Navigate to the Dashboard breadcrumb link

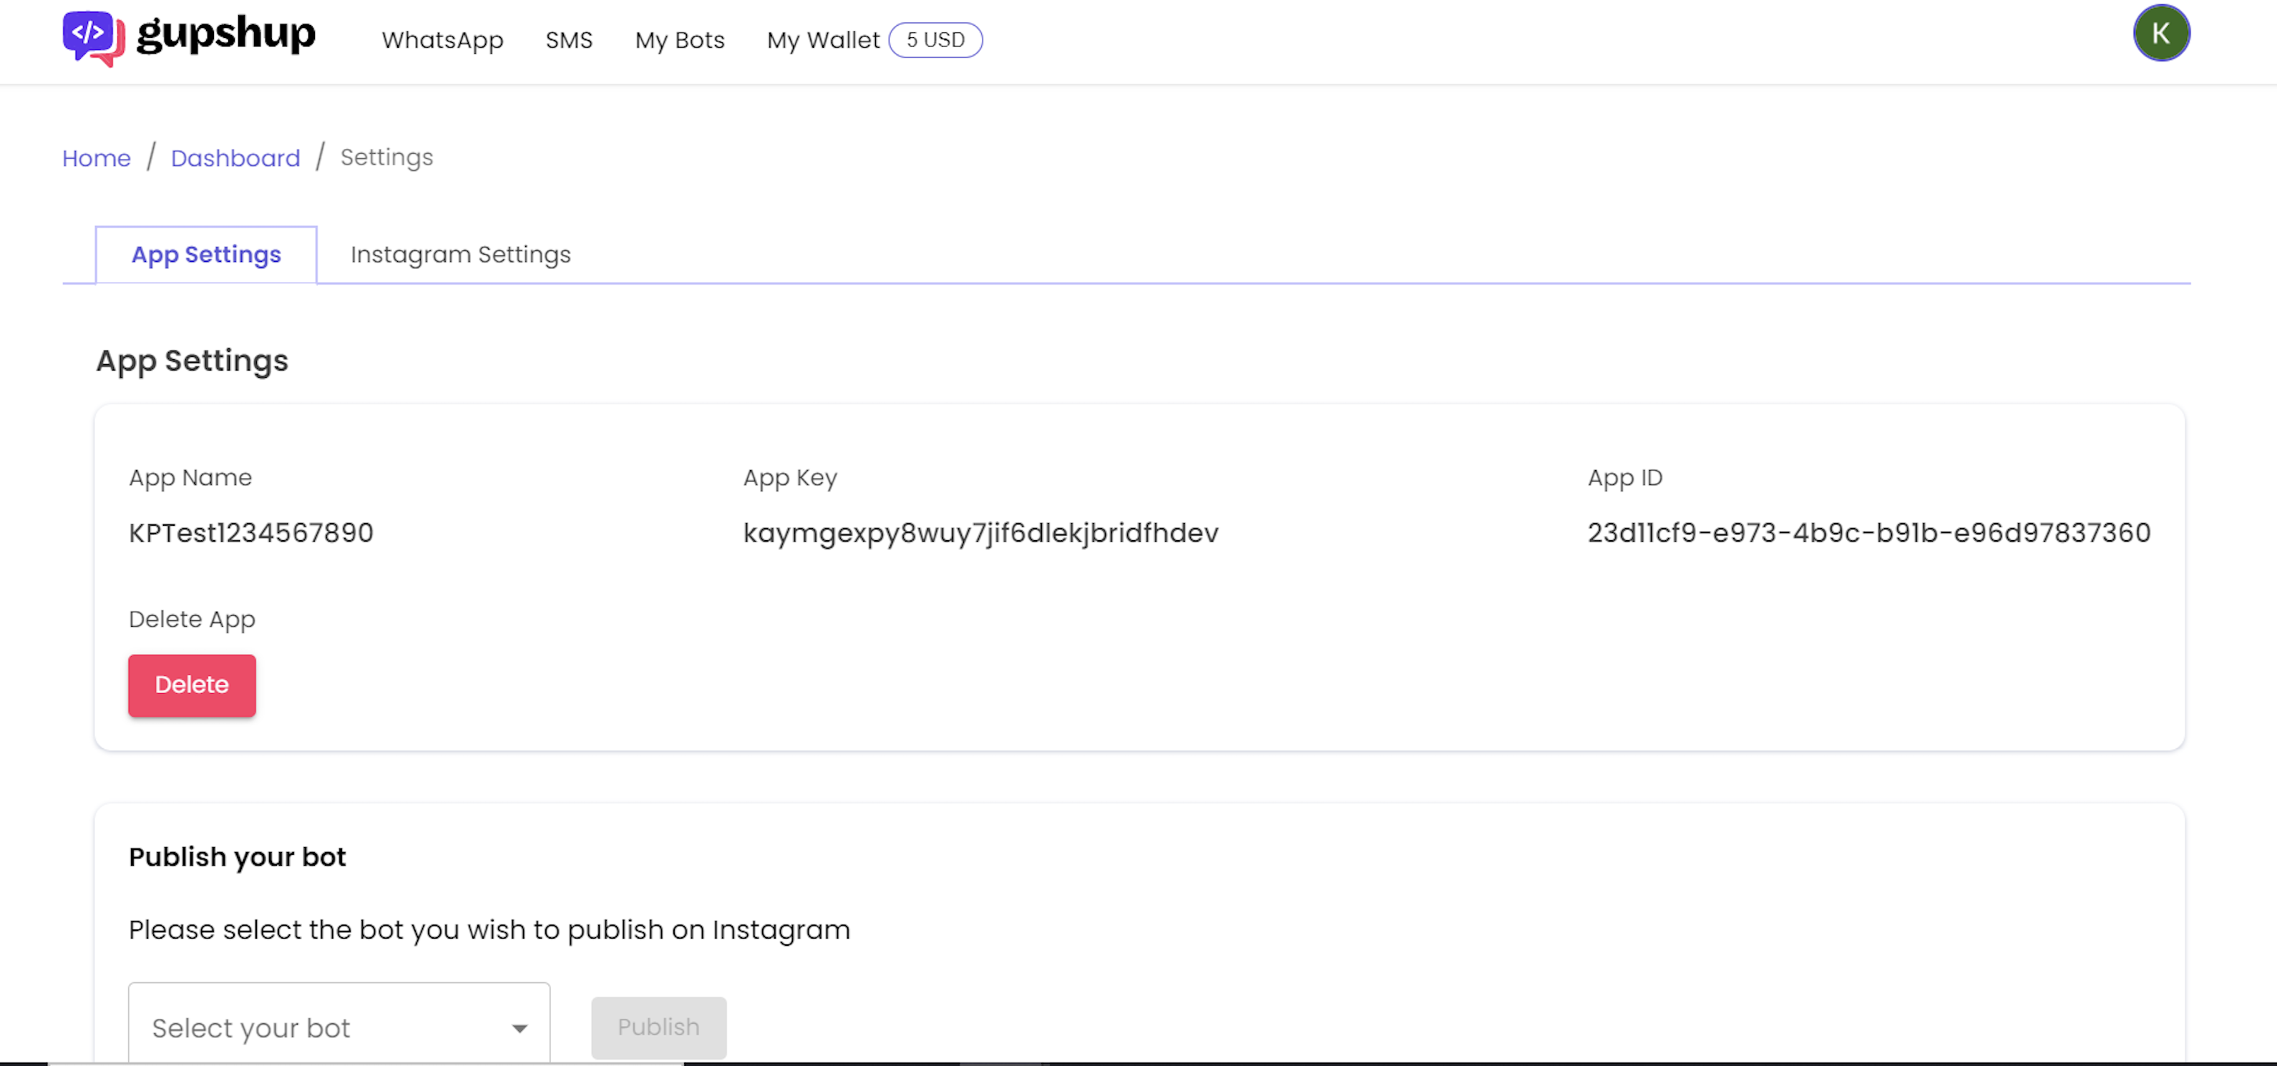coord(235,158)
